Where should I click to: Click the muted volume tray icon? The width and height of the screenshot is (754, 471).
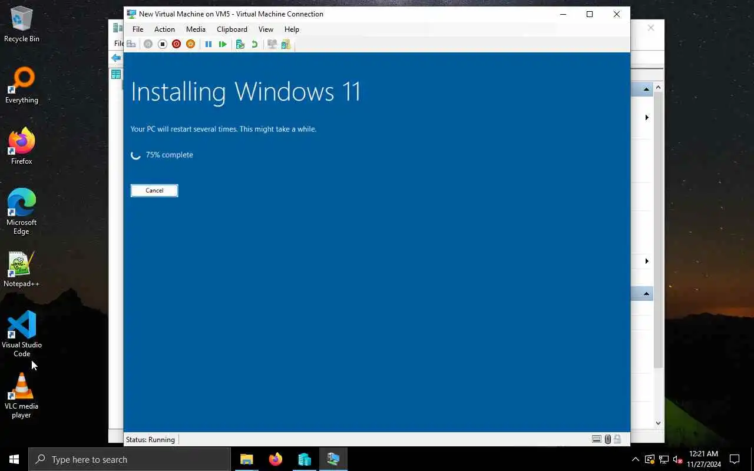click(677, 459)
